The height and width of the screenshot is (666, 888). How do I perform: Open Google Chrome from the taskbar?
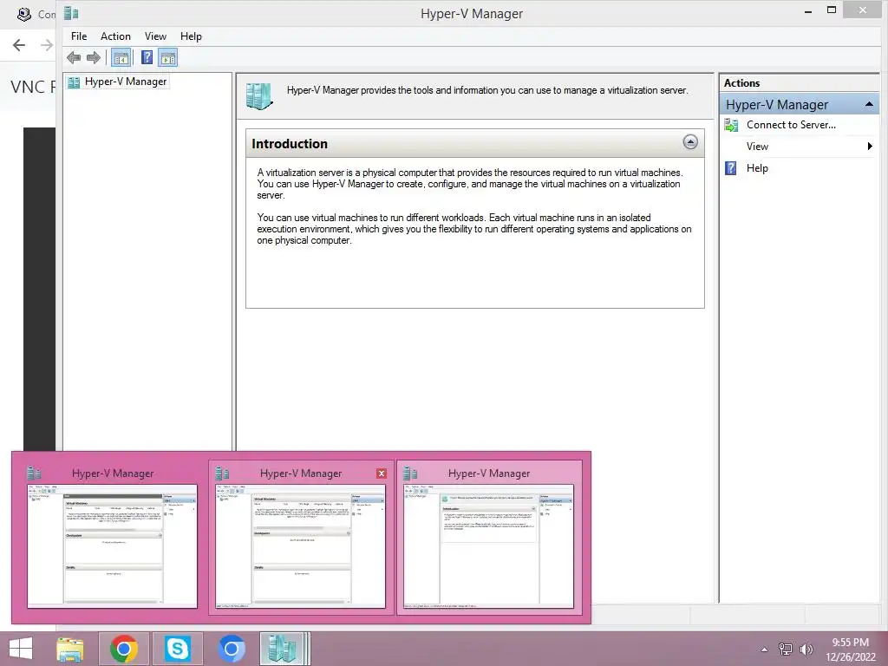pyautogui.click(x=123, y=649)
